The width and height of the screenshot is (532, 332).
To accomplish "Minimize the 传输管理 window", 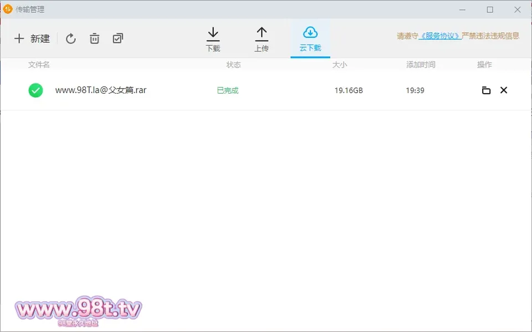I will [x=462, y=9].
